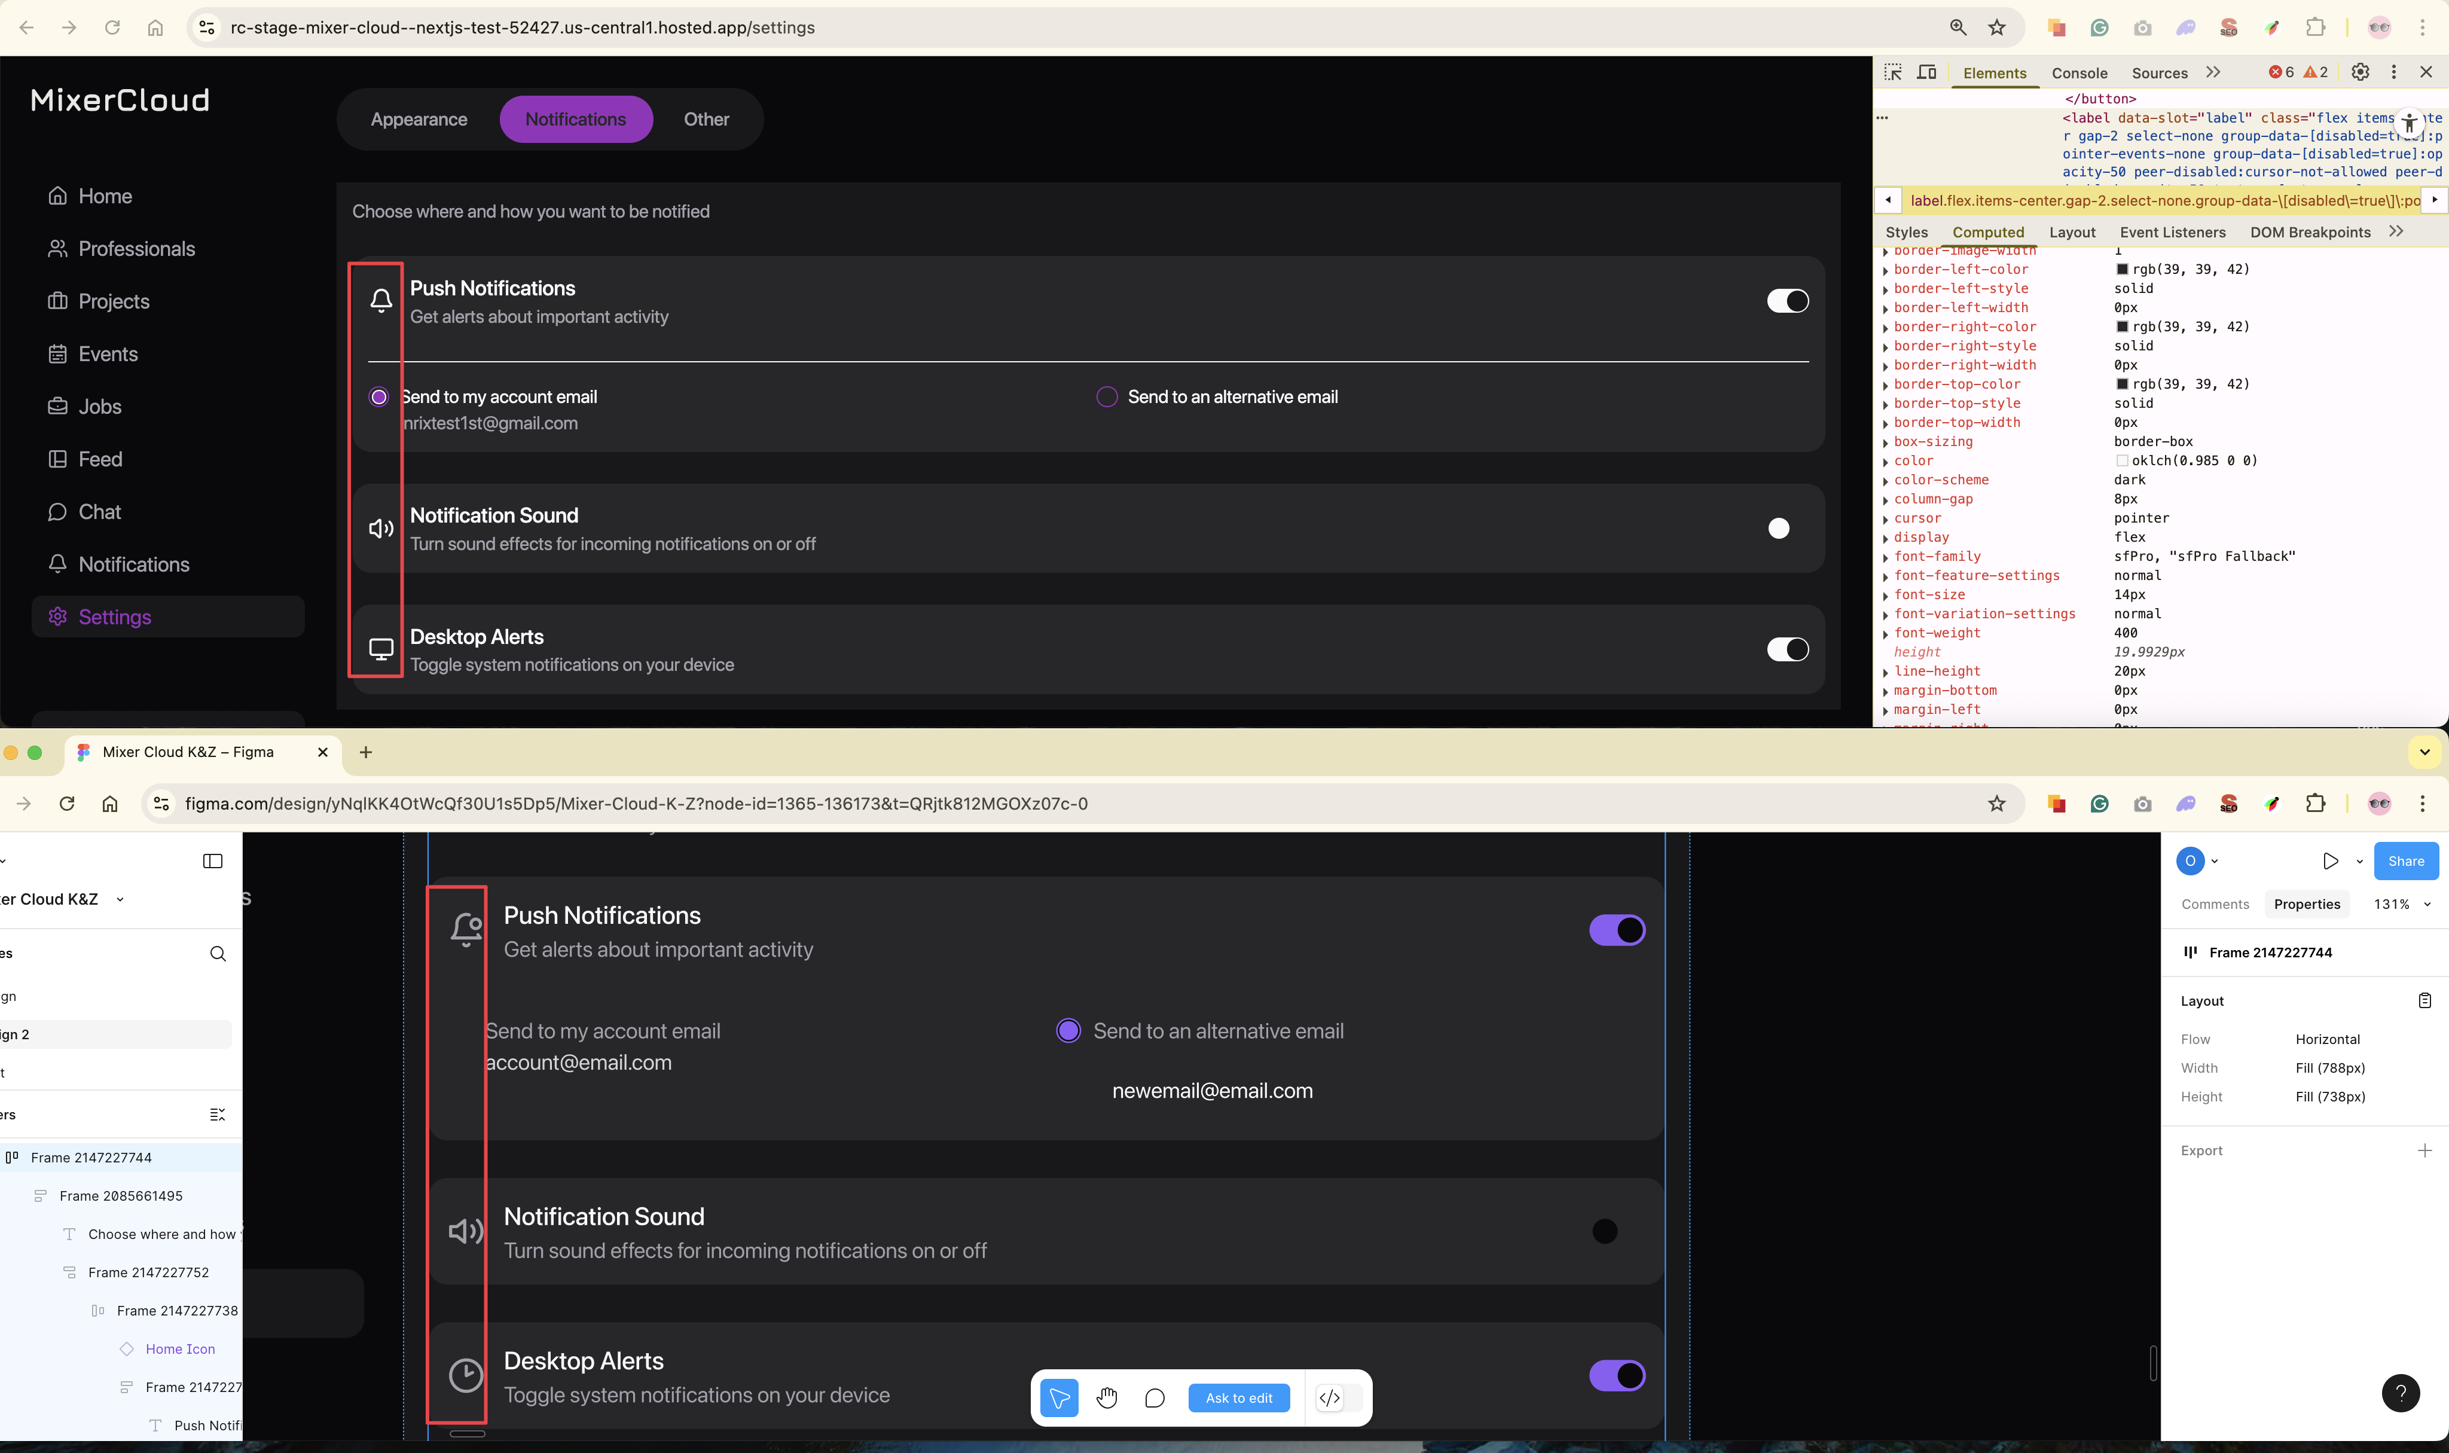Click the DevTools inspect element icon
This screenshot has width=2449, height=1453.
point(1892,72)
